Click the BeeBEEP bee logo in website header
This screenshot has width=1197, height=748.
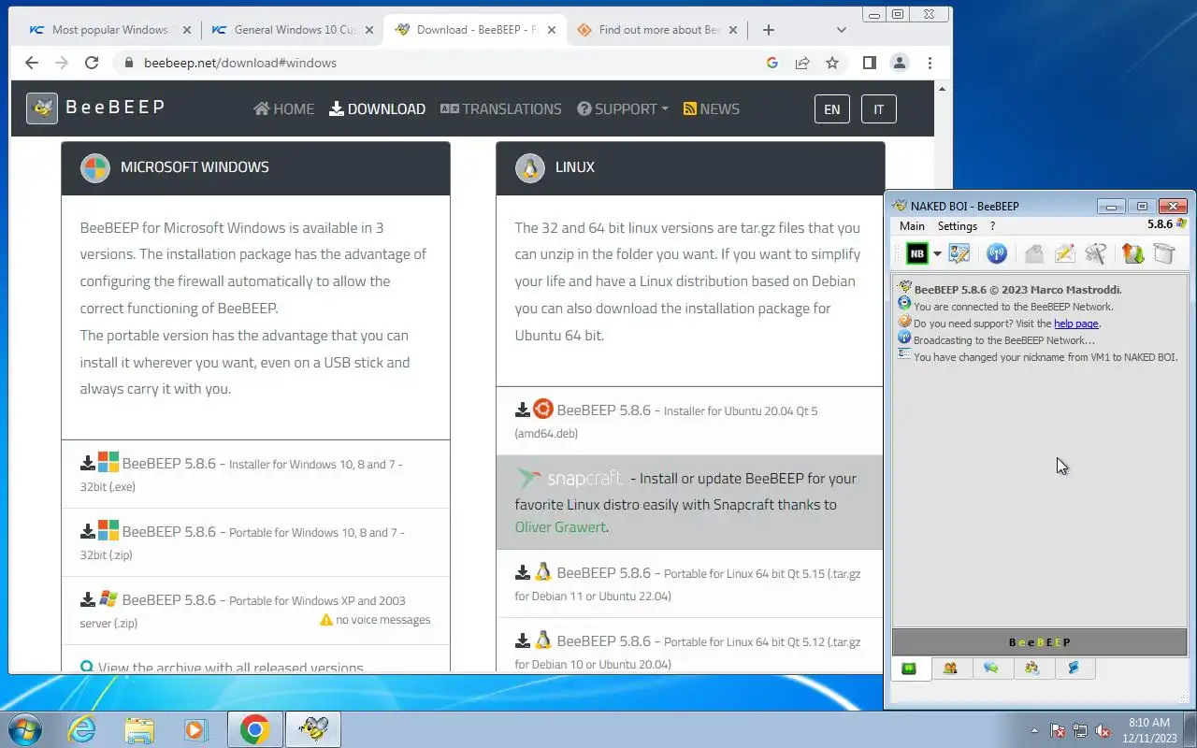click(x=42, y=108)
